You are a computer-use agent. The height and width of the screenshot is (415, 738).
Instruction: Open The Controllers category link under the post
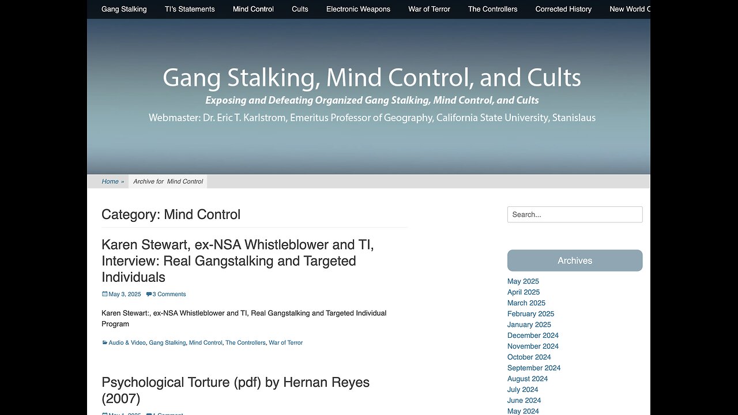246,342
